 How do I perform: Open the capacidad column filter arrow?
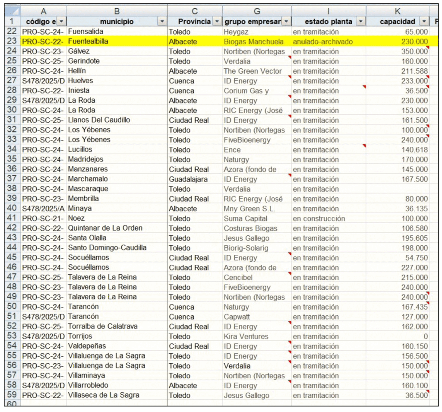point(424,22)
